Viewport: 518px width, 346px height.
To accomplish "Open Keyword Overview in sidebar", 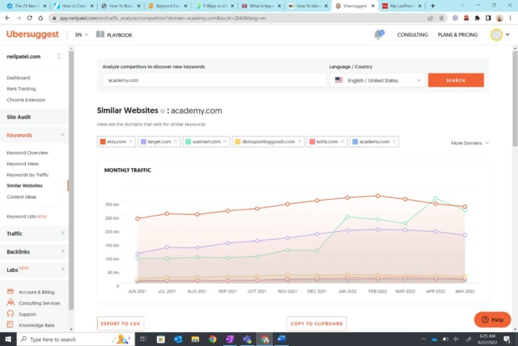I will pos(27,153).
